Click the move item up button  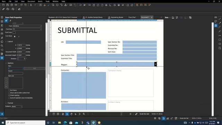(6, 79)
